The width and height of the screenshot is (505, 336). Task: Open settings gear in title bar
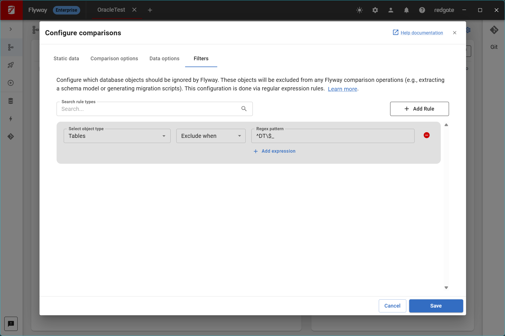pyautogui.click(x=375, y=10)
